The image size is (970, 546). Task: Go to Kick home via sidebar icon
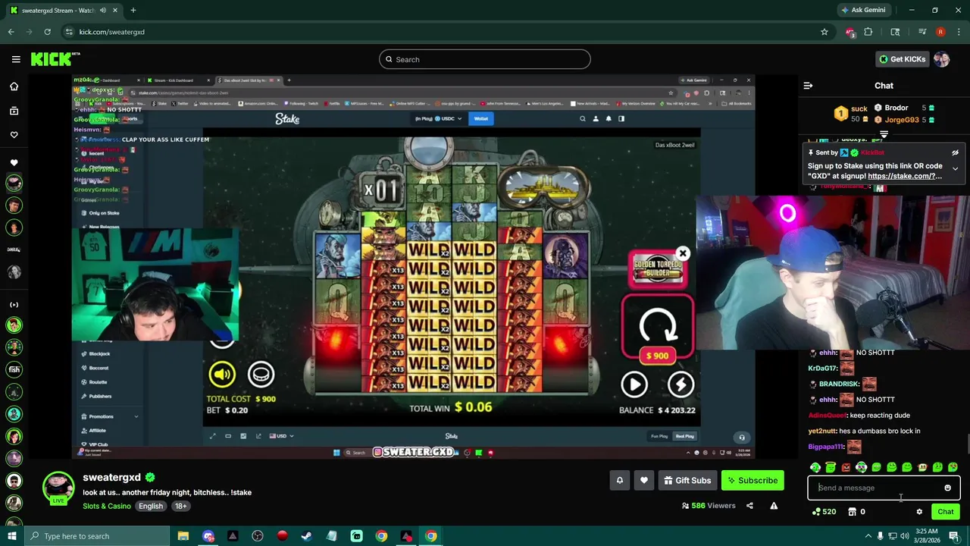[14, 86]
